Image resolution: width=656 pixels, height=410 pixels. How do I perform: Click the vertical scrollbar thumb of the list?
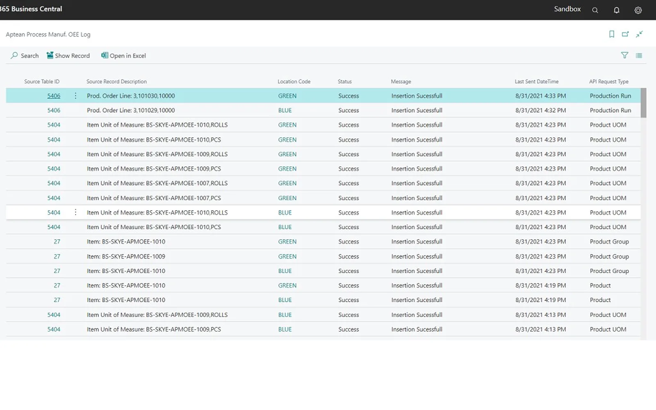click(644, 103)
